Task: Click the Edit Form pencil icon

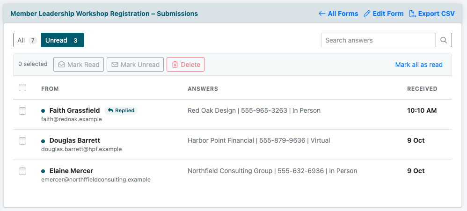Action: click(x=367, y=14)
